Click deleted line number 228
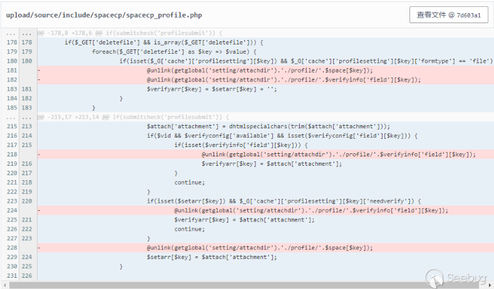Image resolution: width=494 pixels, height=289 pixels. [x=11, y=248]
